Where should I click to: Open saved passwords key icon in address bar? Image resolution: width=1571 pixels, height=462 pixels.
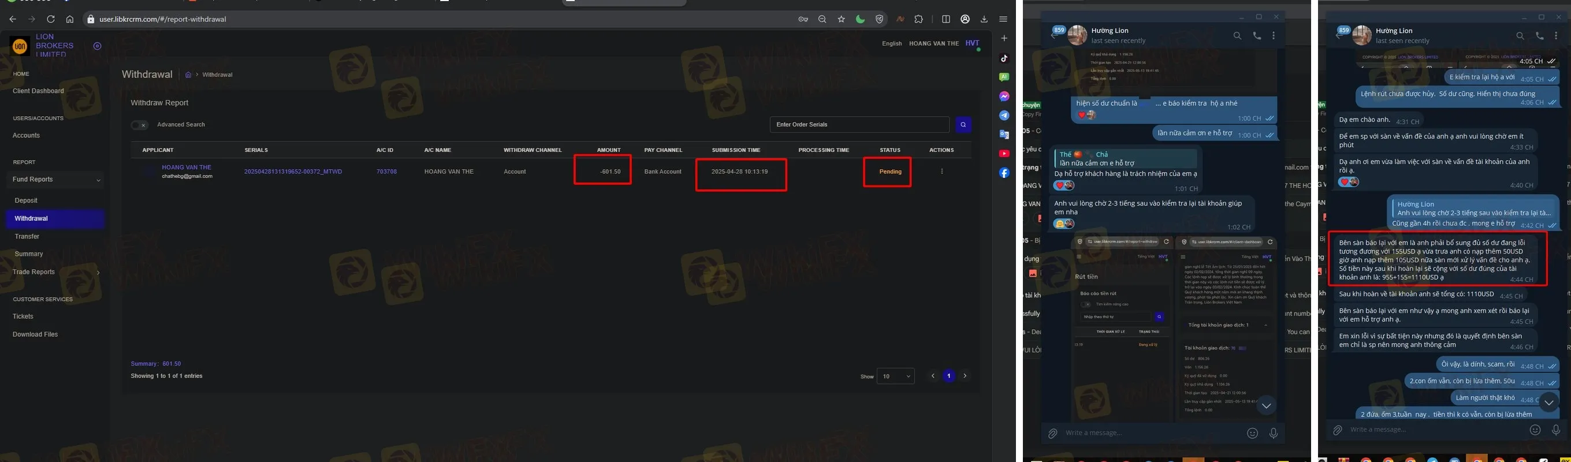pos(803,20)
